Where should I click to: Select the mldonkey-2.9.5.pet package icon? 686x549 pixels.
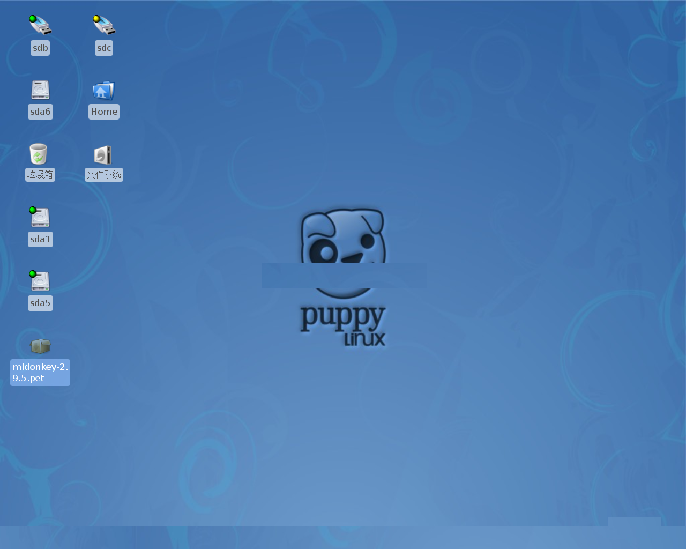pyautogui.click(x=40, y=346)
